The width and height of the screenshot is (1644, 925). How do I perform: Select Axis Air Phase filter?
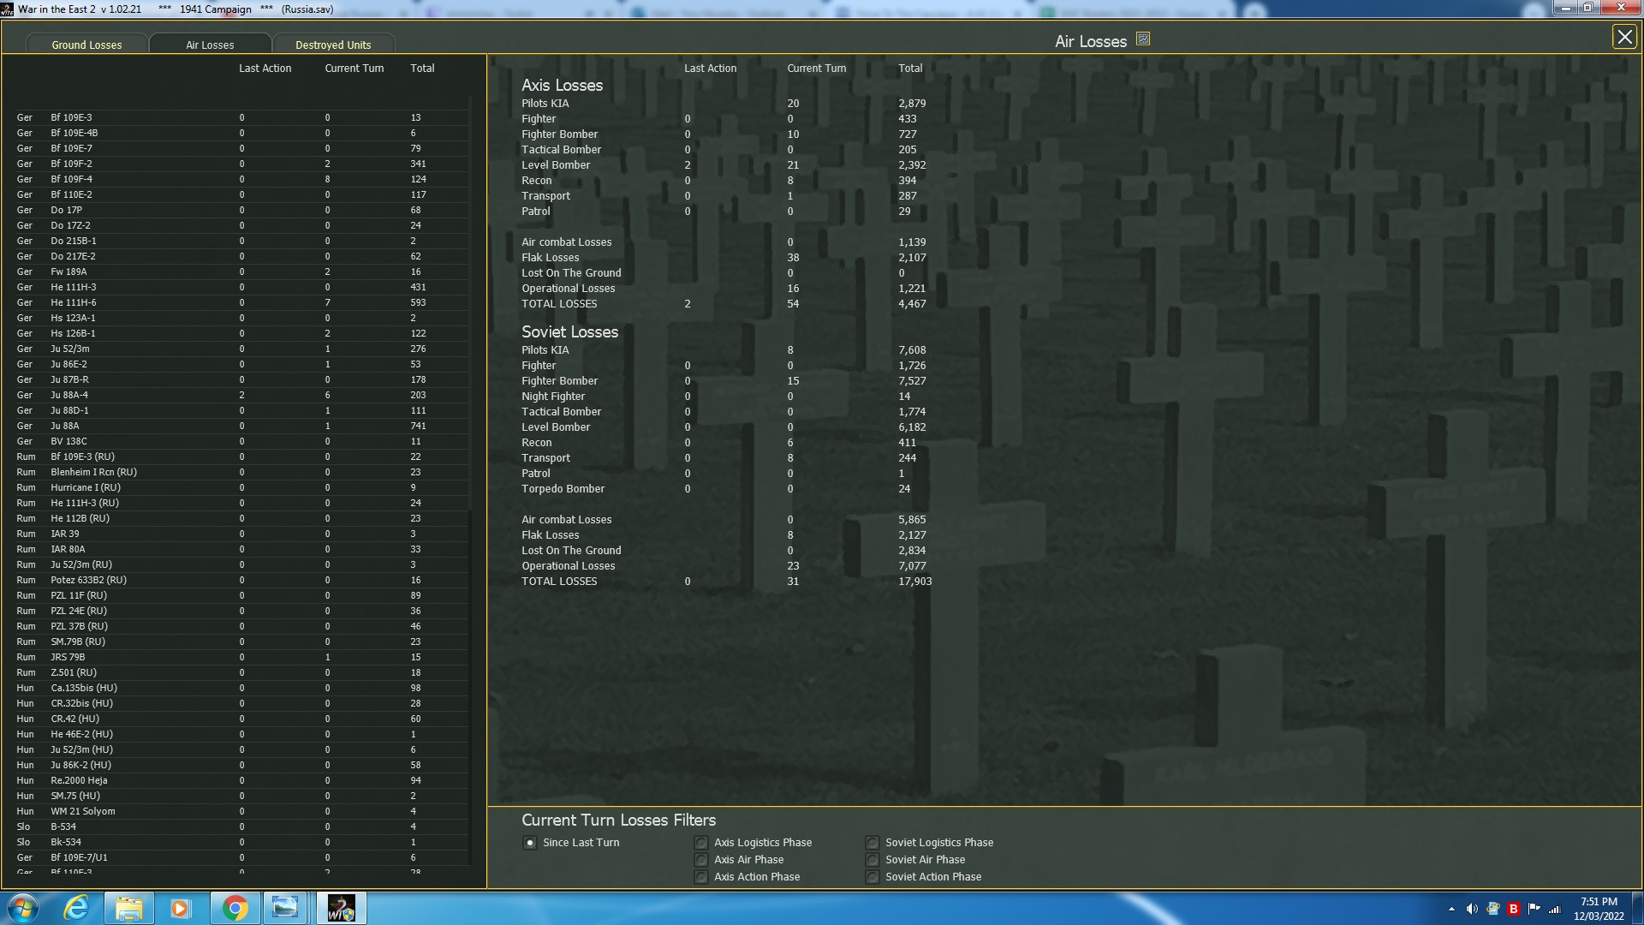pos(701,860)
